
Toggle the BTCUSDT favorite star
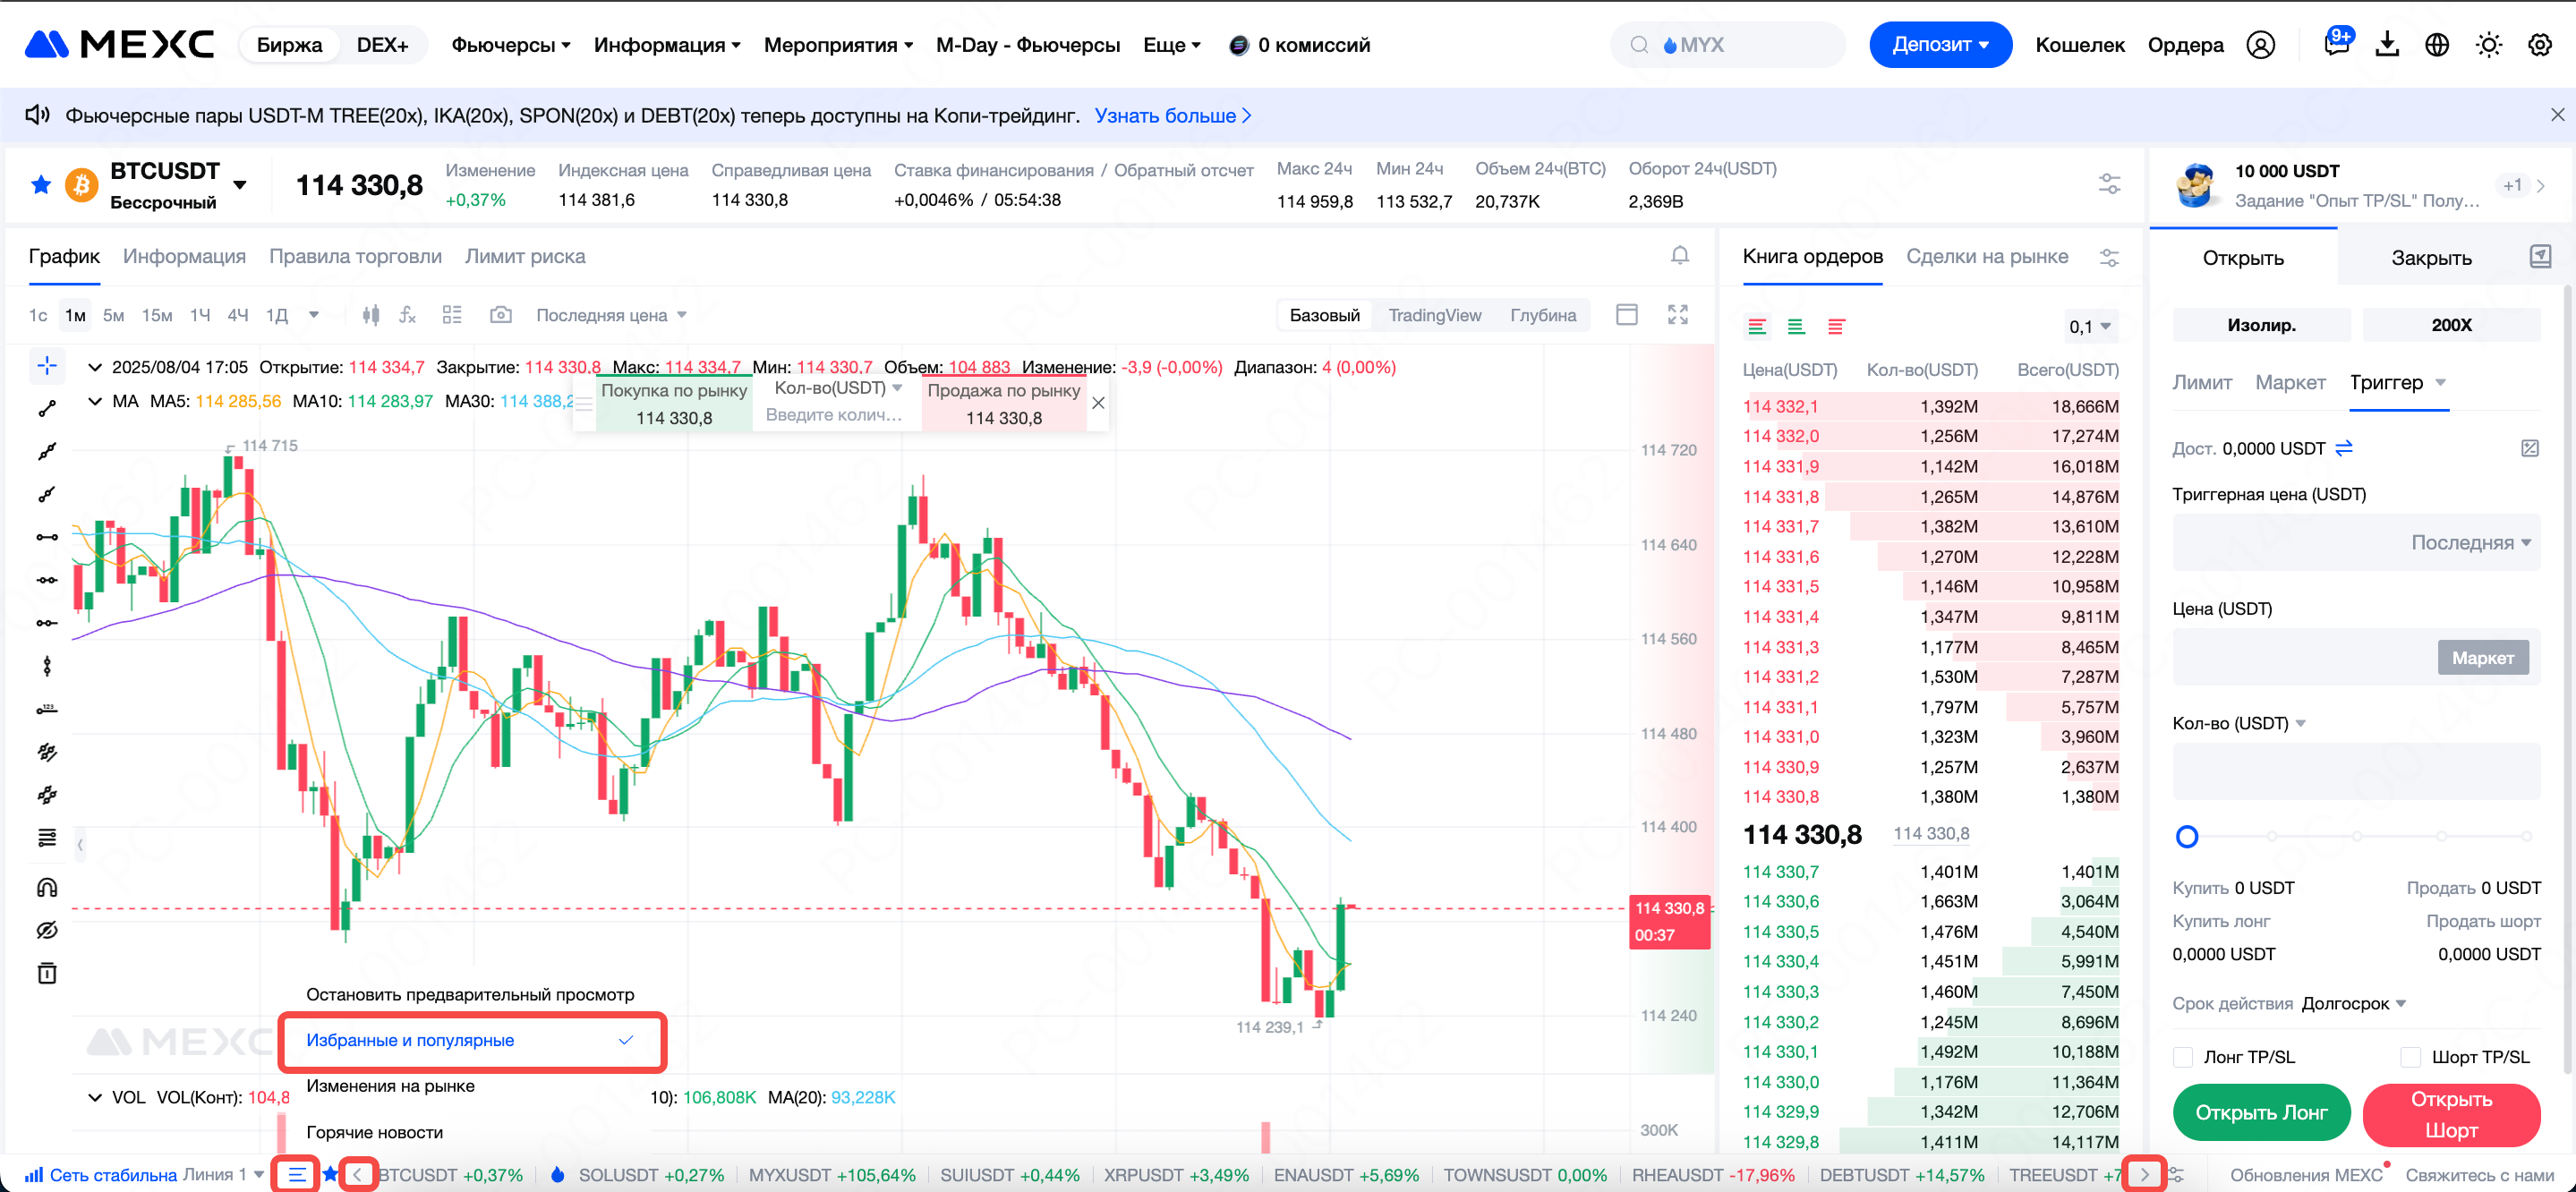pos(41,185)
